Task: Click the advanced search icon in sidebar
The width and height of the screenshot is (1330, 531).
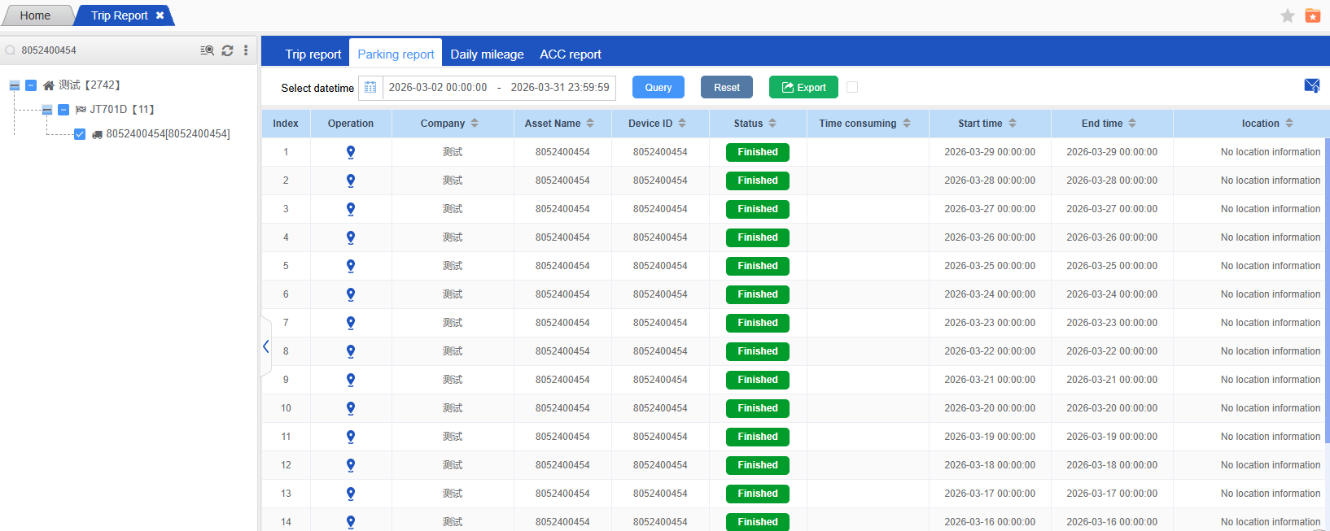Action: 207,50
